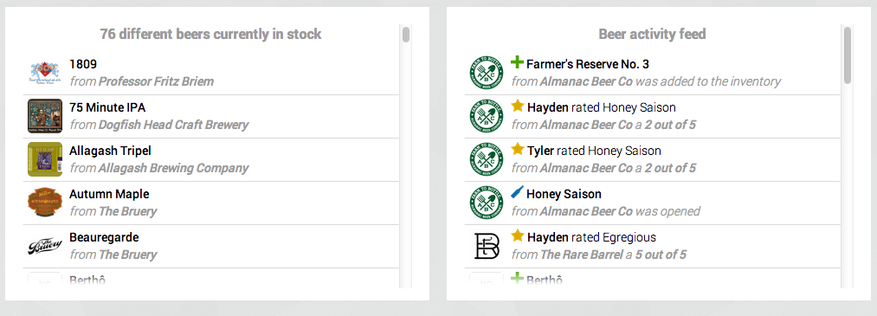Select the Allagash Tripel label icon

pos(44,159)
